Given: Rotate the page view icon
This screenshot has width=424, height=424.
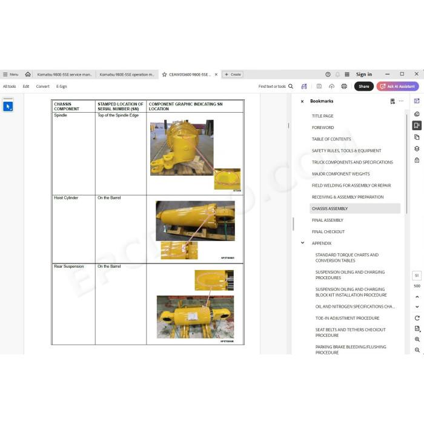Looking at the screenshot, I should 417,318.
